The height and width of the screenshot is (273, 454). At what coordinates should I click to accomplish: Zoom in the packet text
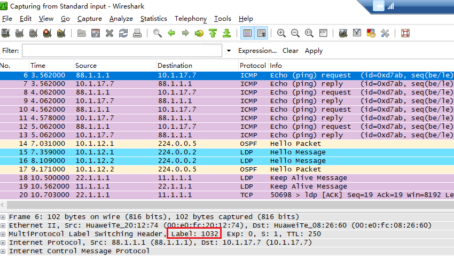click(281, 33)
